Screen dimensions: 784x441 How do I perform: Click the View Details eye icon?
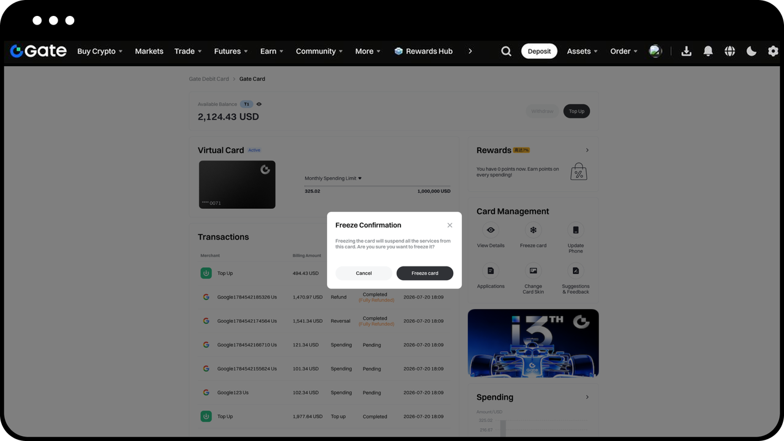[x=491, y=230]
